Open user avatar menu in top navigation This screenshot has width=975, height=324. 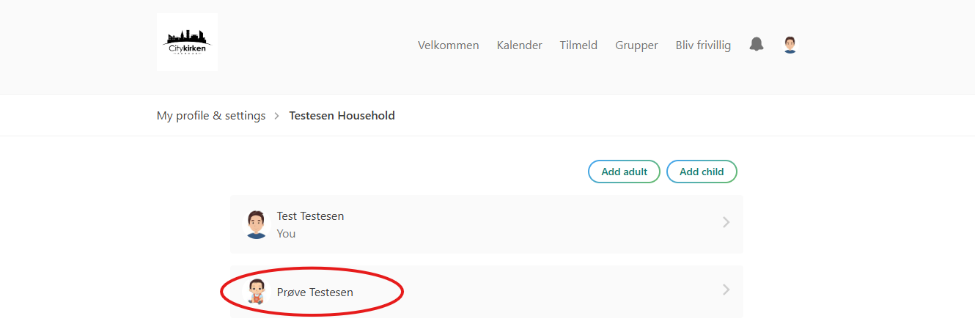pos(790,45)
